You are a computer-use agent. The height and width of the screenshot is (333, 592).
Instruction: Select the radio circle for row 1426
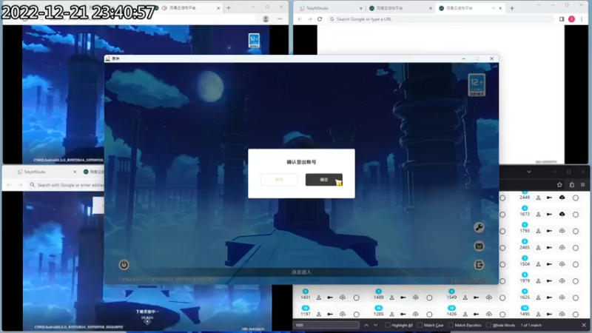click(502, 314)
